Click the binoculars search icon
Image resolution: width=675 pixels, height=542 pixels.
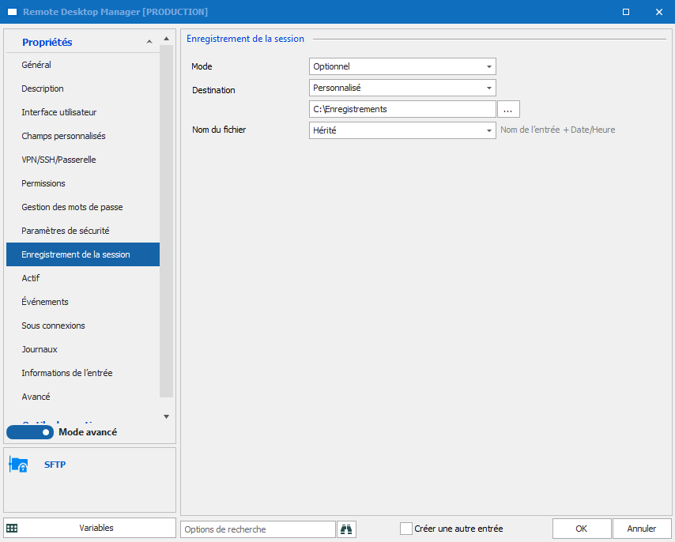347,529
